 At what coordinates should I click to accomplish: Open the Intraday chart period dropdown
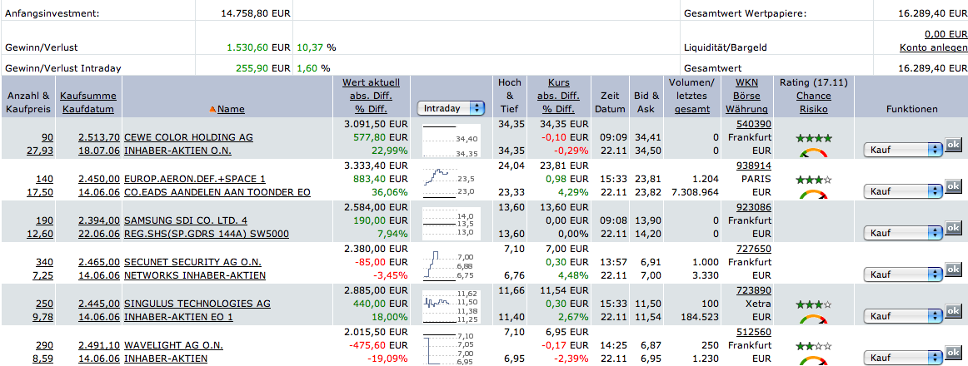(452, 108)
